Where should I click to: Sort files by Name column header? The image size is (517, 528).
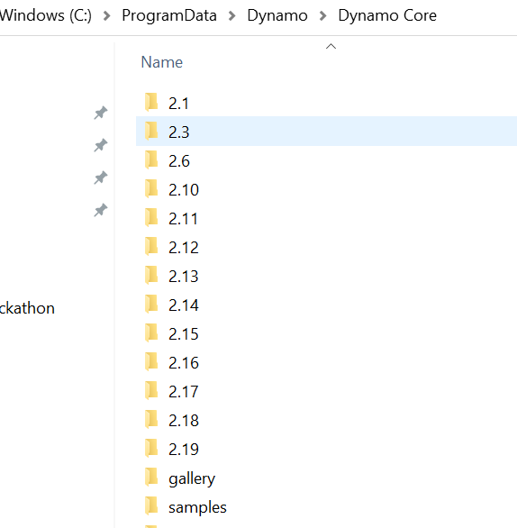coord(162,62)
